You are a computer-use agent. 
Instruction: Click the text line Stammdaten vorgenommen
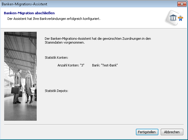(65, 43)
